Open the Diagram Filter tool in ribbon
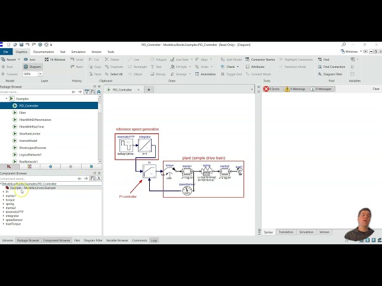 pyautogui.click(x=330, y=74)
